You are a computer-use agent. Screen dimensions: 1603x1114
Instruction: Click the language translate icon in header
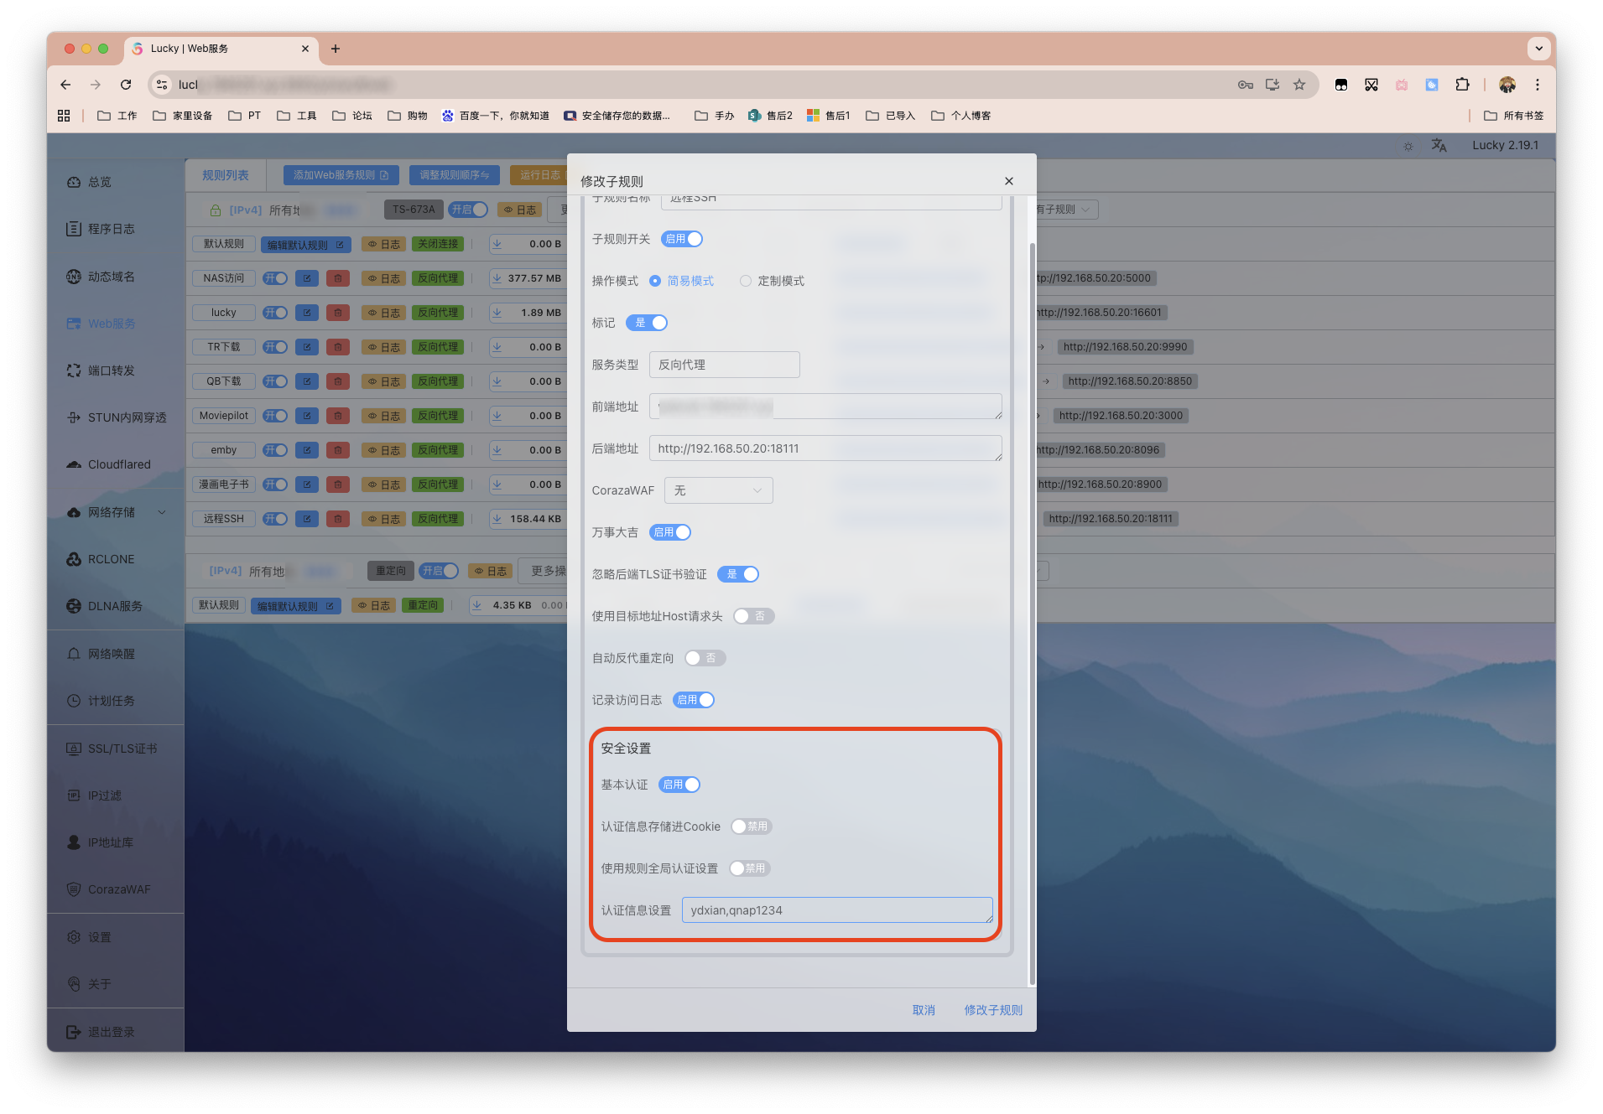pos(1439,145)
